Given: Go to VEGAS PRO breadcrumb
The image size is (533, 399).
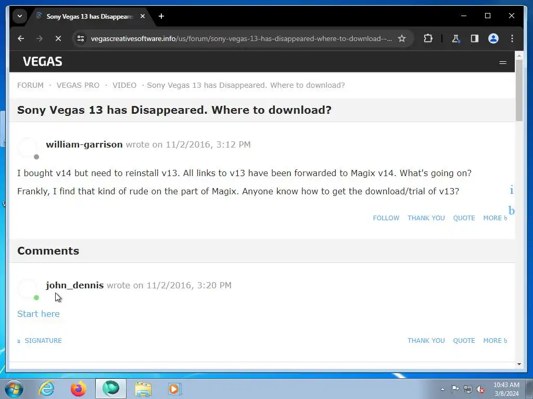Looking at the screenshot, I should [x=78, y=85].
